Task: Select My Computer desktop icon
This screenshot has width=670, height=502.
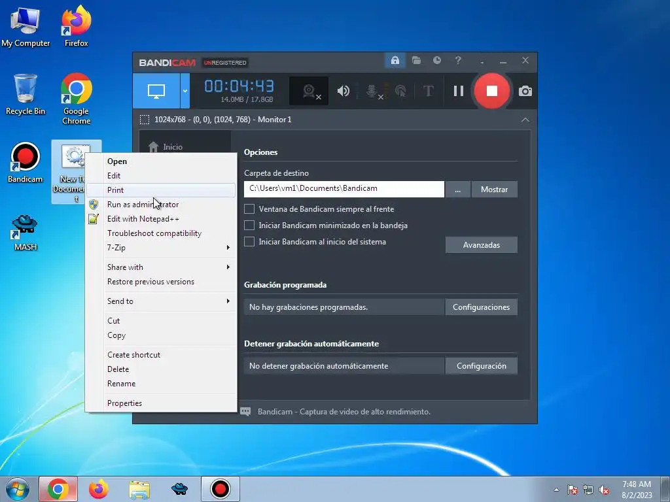Action: tap(26, 27)
